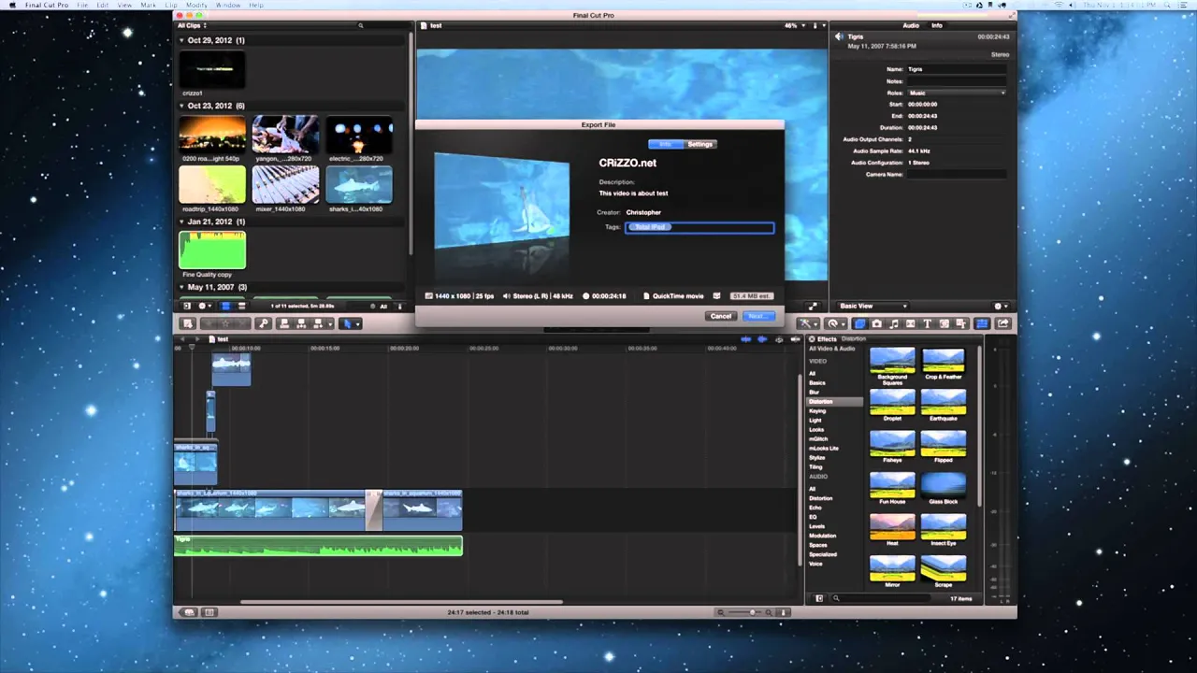This screenshot has width=1197, height=673.
Task: Collapse the Oct 23, 2012 event group
Action: tap(182, 106)
